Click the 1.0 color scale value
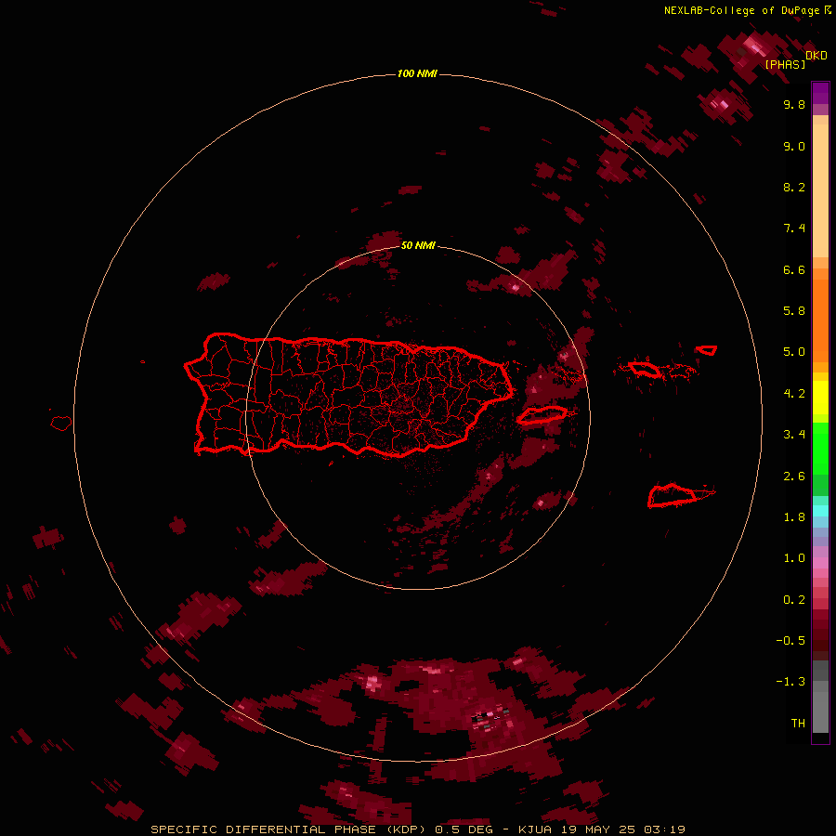 pos(794,558)
